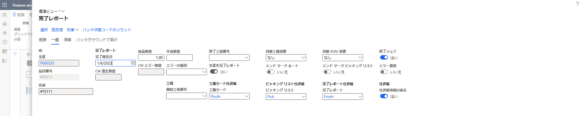583x116 pixels.
Task: Toggle 終了ジョブ switch
Action: tap(384, 57)
